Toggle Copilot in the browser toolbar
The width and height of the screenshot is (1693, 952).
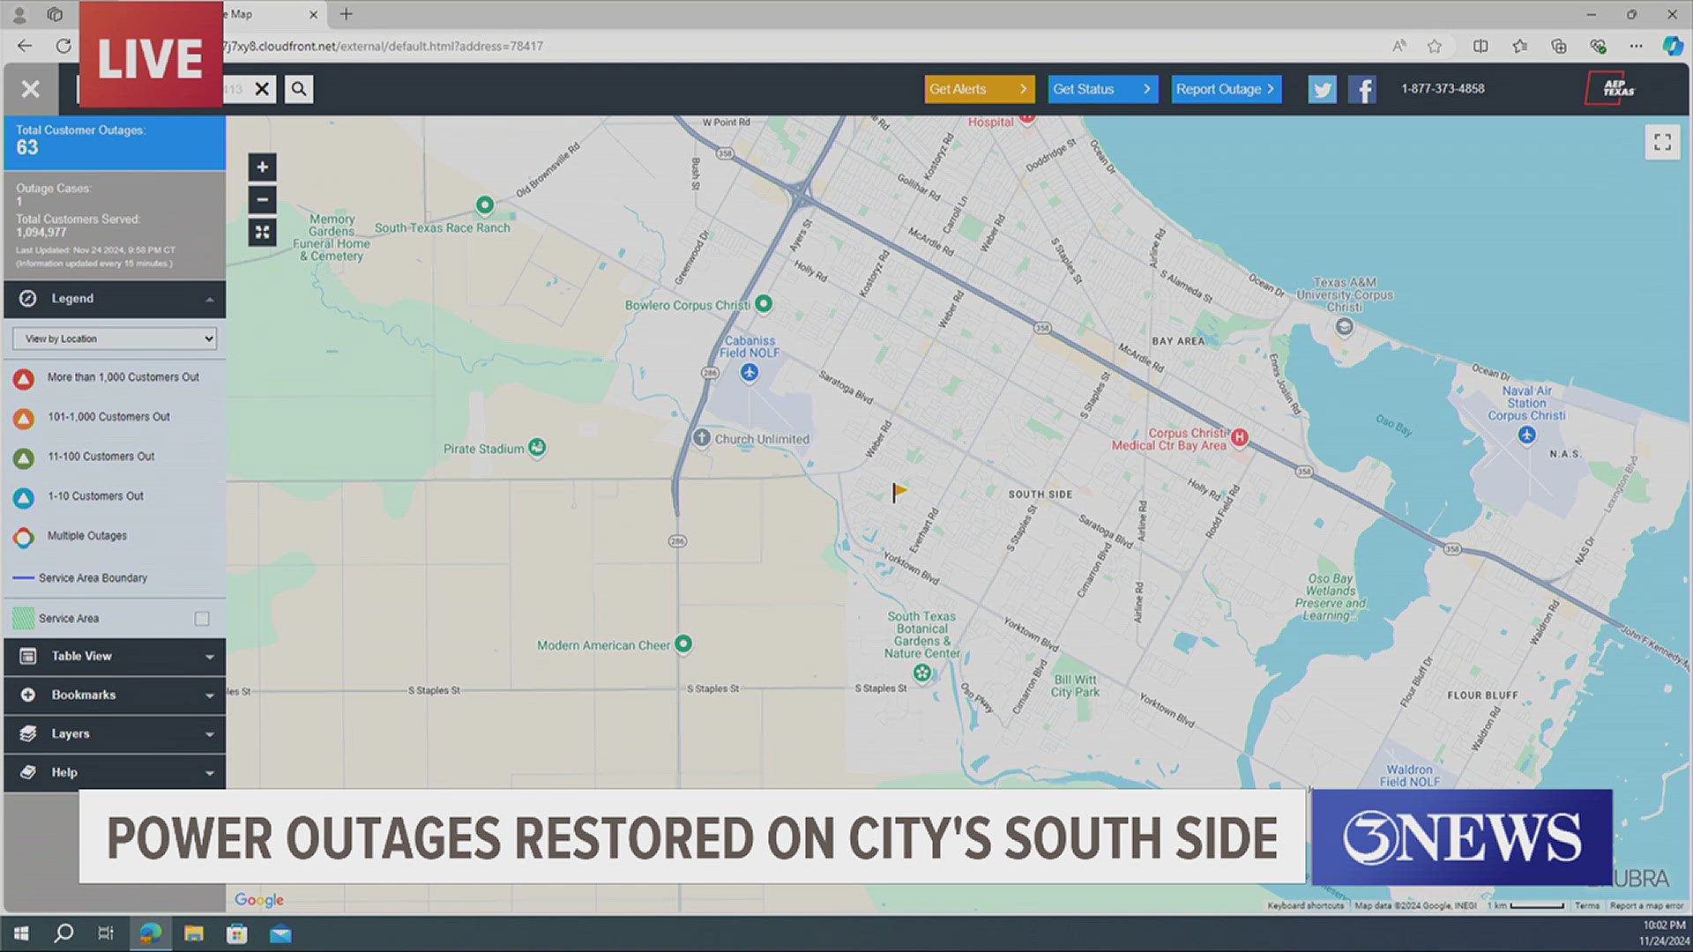tap(1673, 46)
